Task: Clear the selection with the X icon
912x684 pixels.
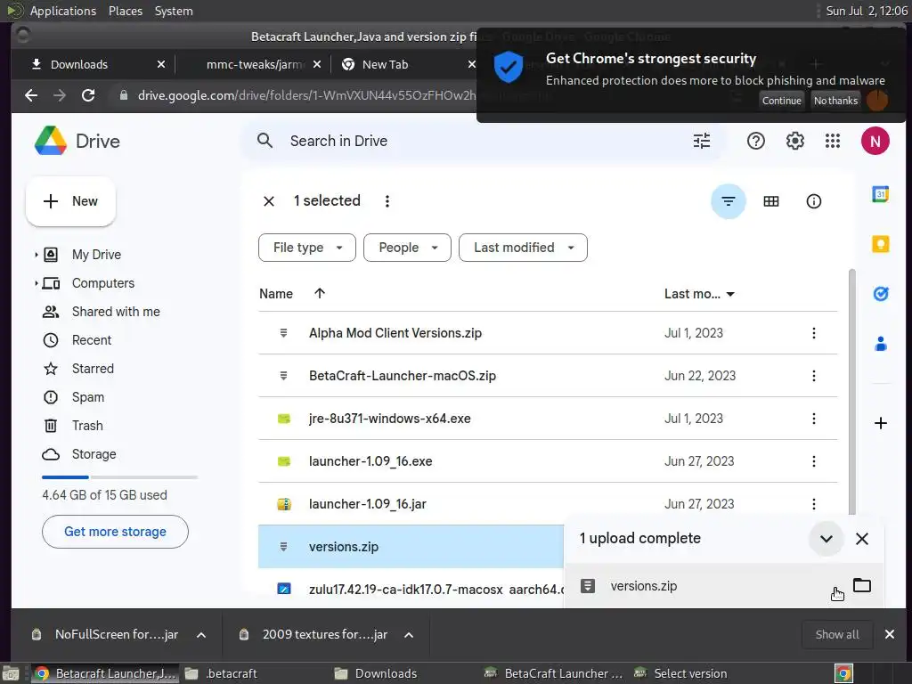Action: 269,201
